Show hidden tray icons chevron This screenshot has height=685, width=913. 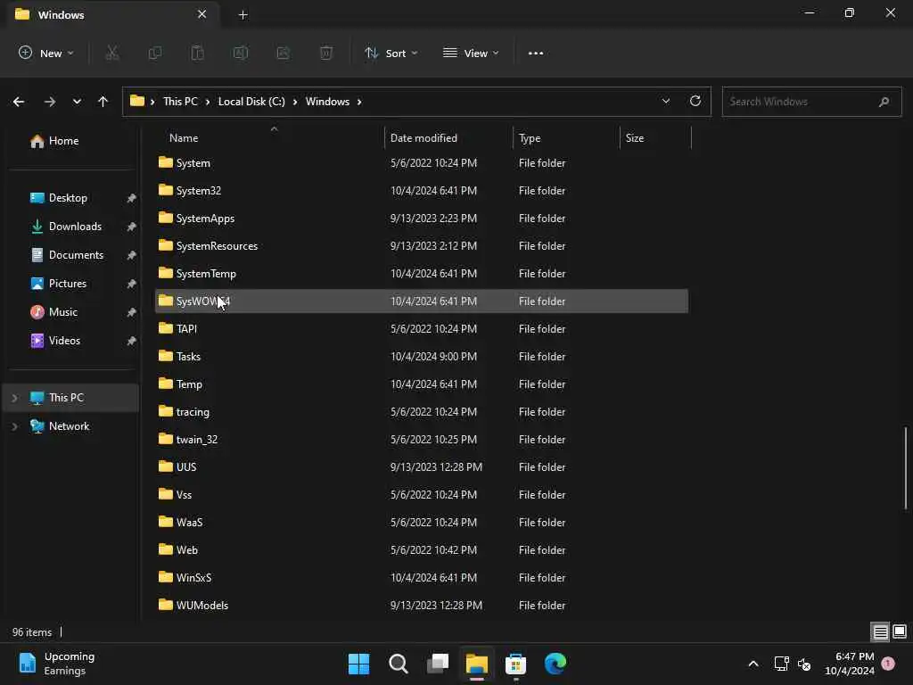(x=753, y=664)
